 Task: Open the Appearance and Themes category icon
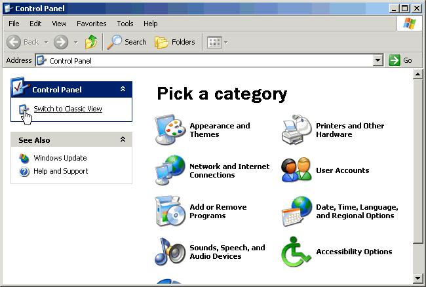click(170, 130)
